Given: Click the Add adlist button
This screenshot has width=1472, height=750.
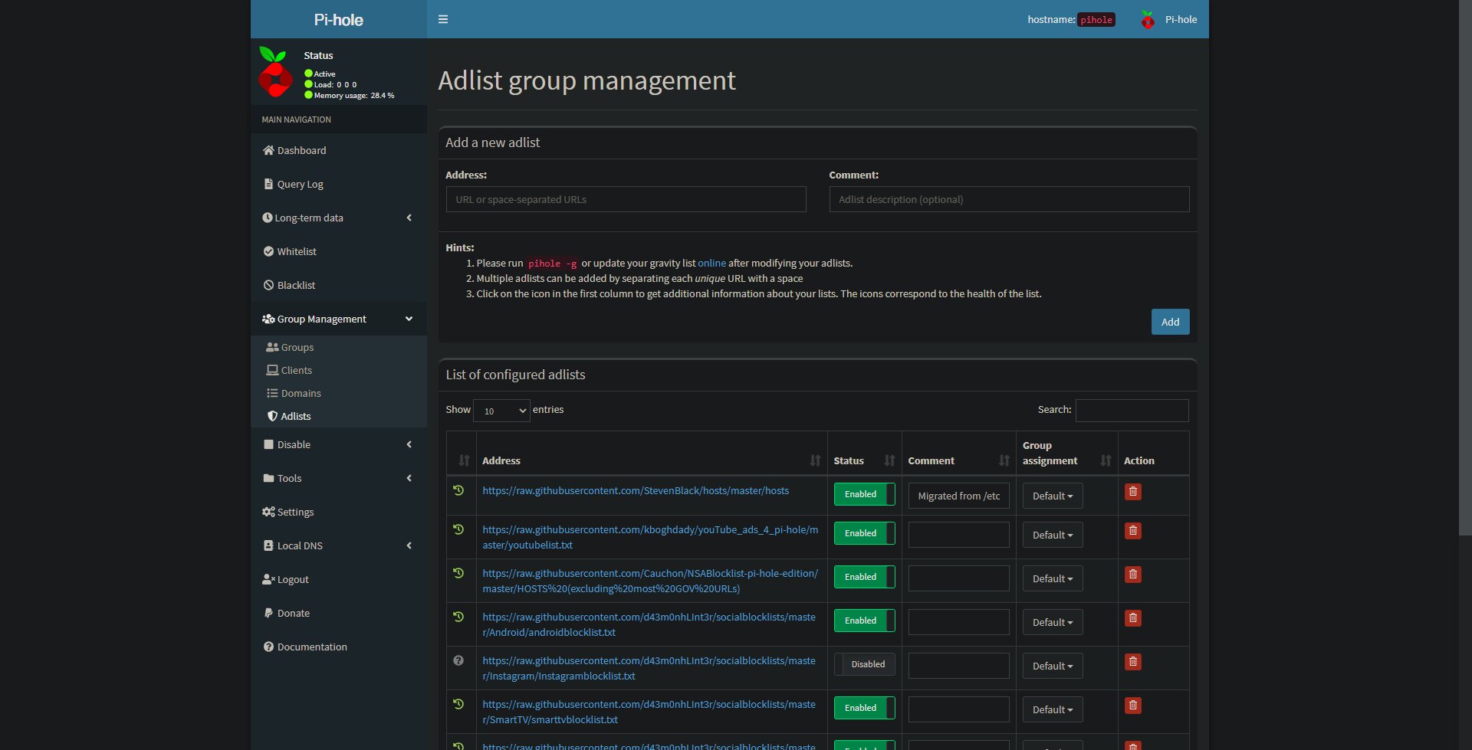Looking at the screenshot, I should (x=1170, y=322).
